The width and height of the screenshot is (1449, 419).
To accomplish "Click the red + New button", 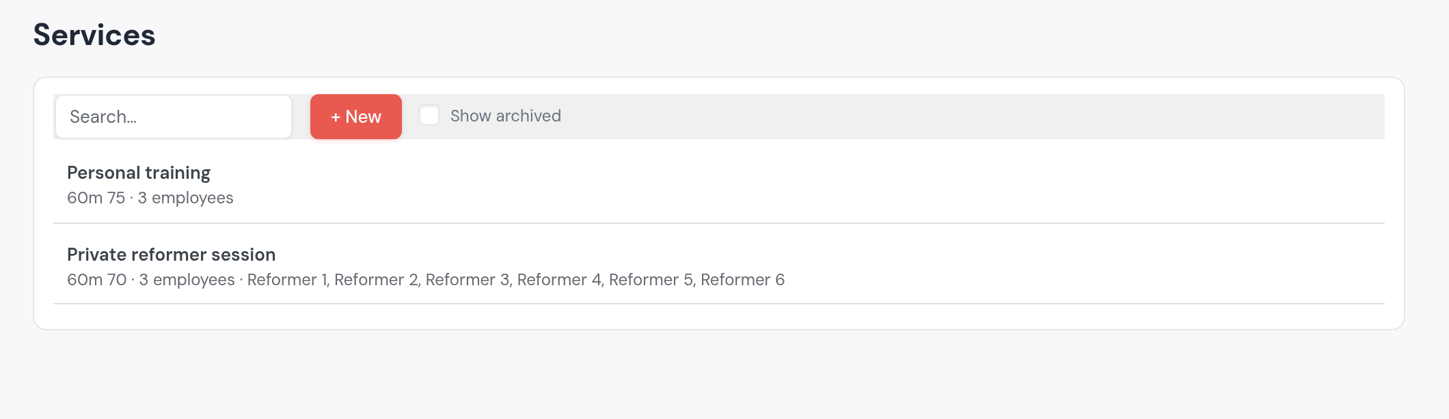I will tap(356, 117).
